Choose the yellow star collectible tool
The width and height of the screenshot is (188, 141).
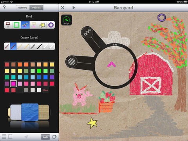[42, 25]
